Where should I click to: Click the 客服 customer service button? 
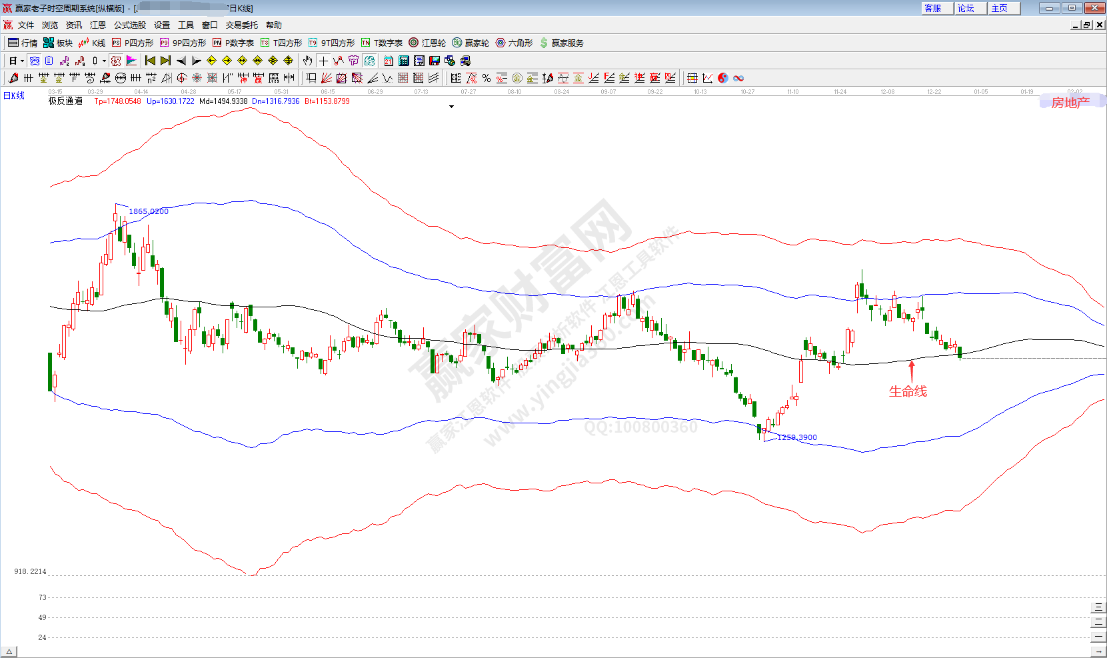click(x=932, y=8)
